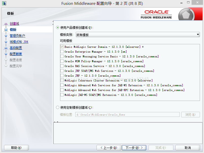This screenshot has height=153, width=204.
Task: Click the 帮助(H) button
Action: click(x=16, y=148)
